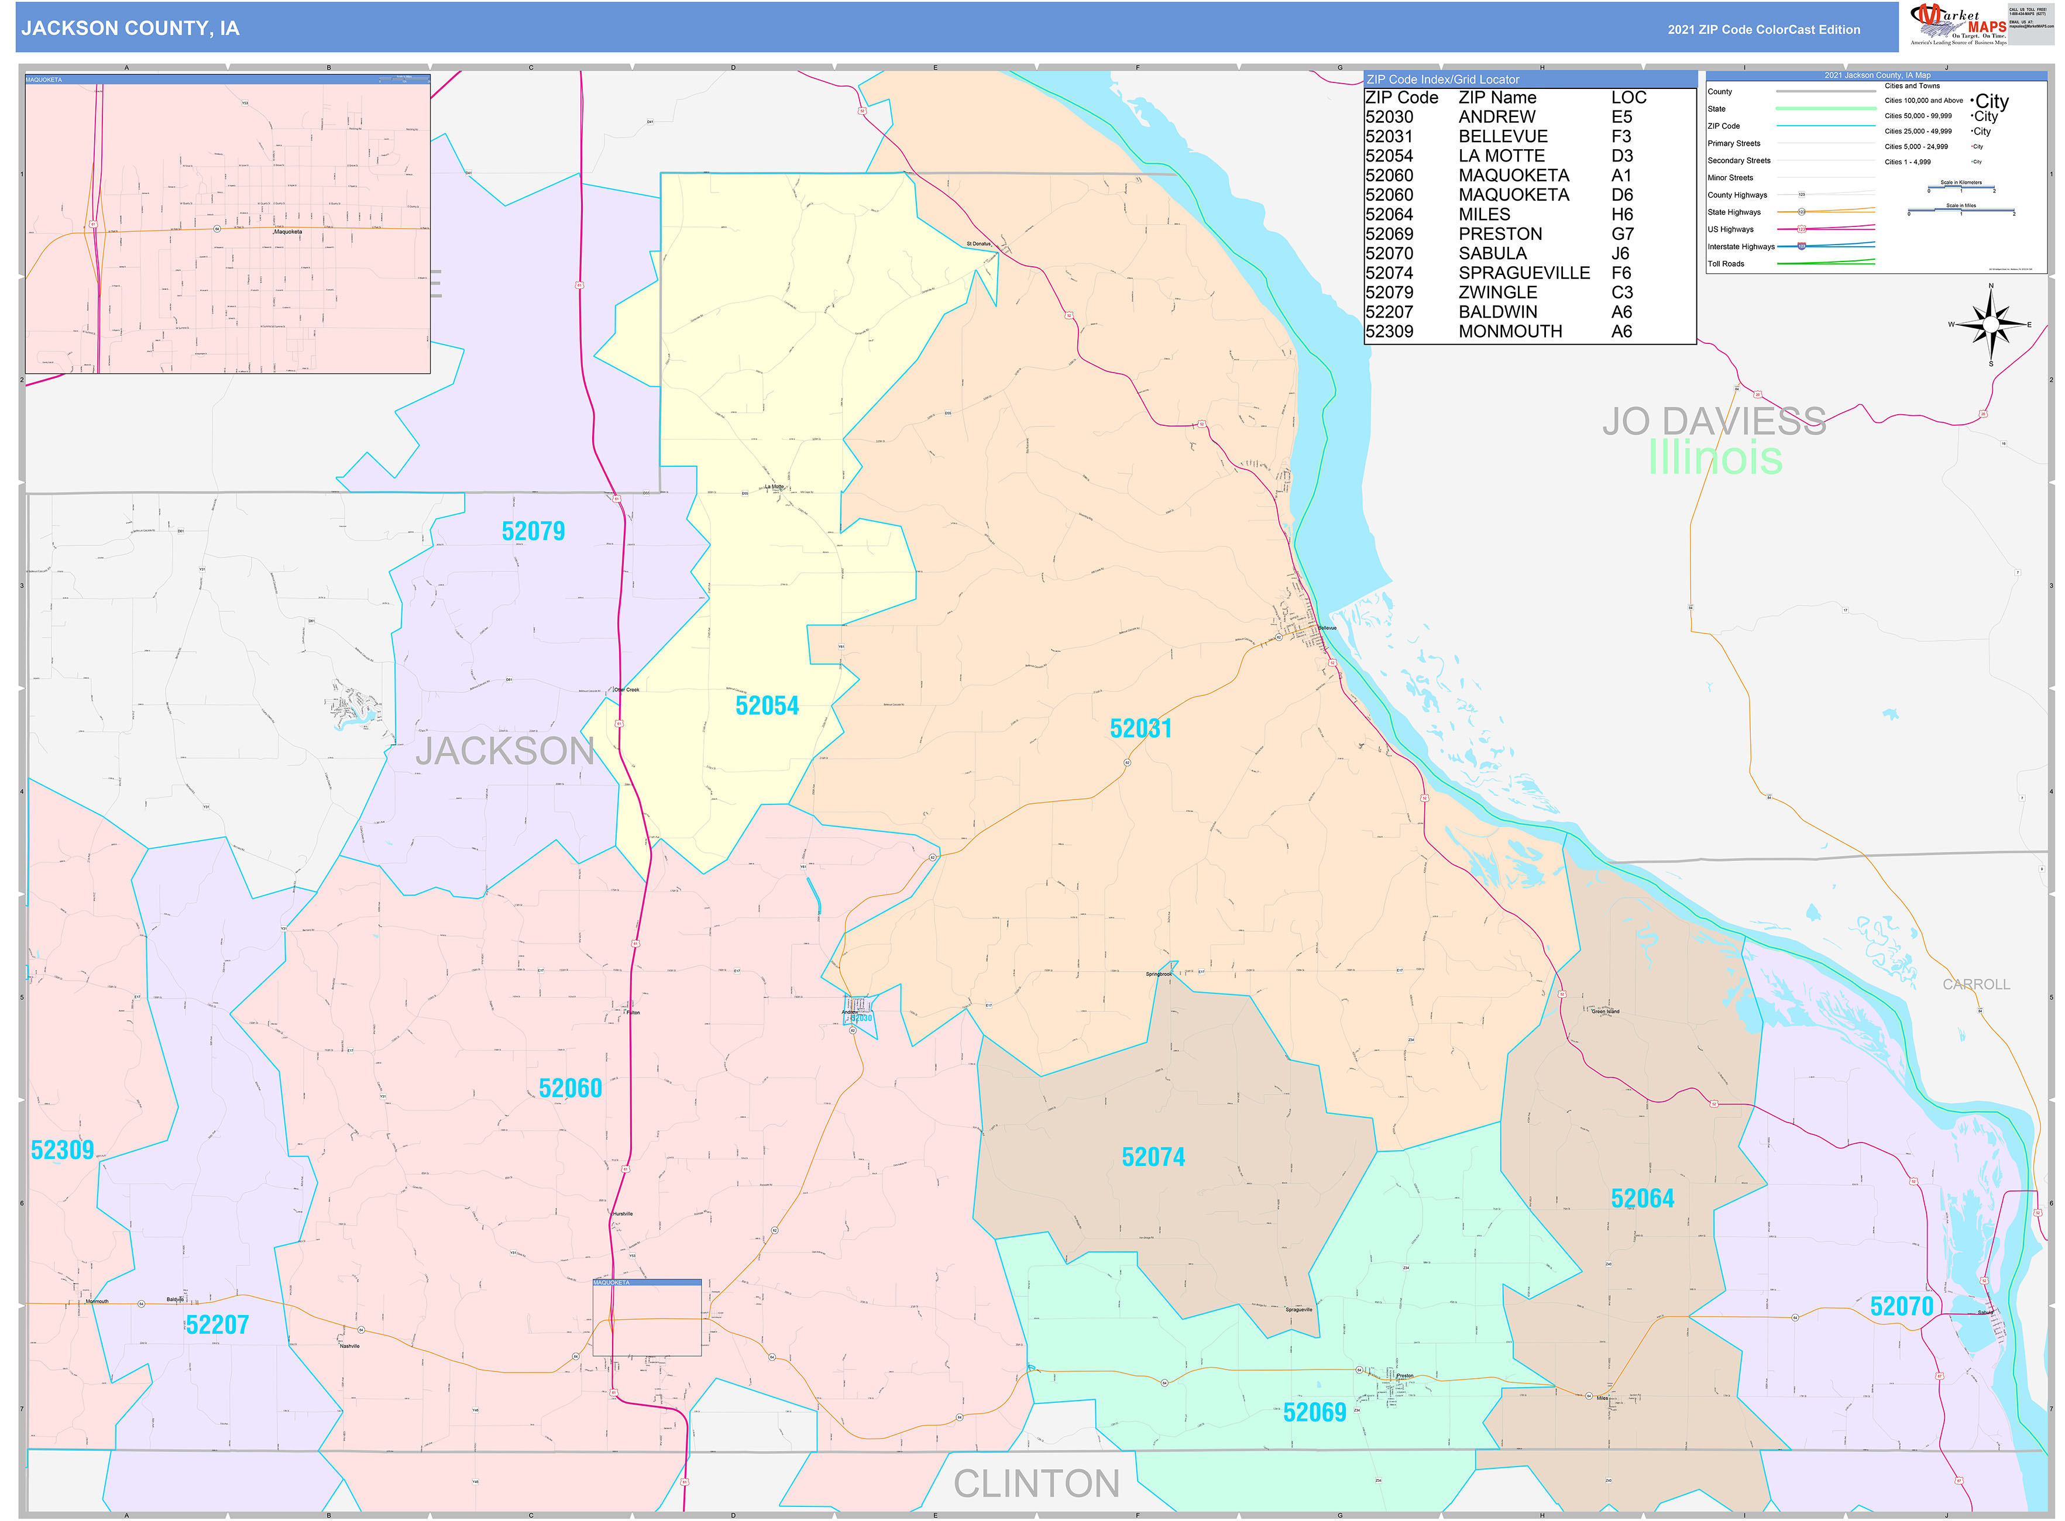Click the JACKSON COUNTY, IA header banner
This screenshot has width=2065, height=1521.
129,29
